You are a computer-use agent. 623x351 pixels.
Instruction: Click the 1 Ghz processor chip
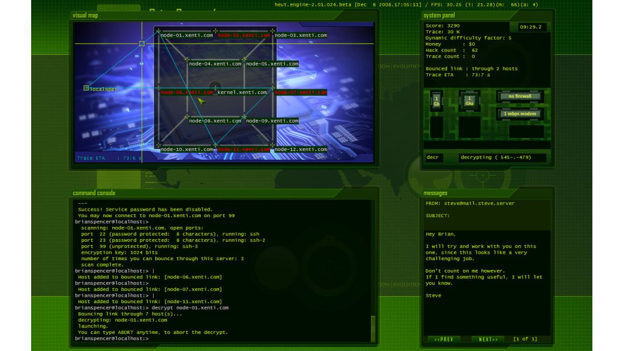[469, 101]
